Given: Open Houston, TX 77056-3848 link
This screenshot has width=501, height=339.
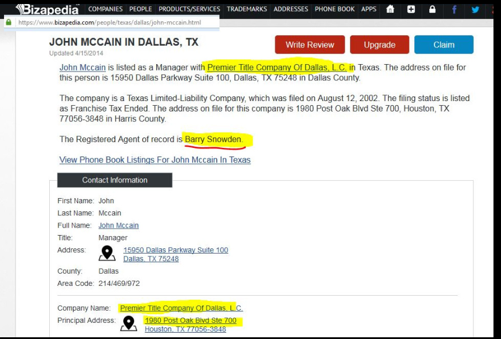Looking at the screenshot, I should (185, 329).
